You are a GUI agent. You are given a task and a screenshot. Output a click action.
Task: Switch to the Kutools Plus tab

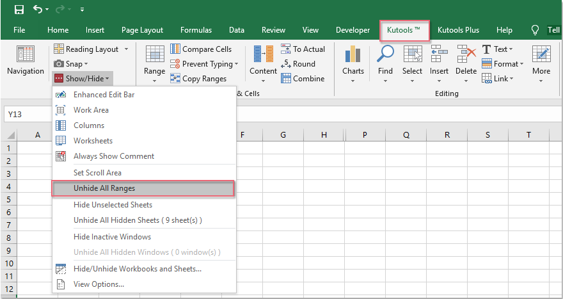click(x=458, y=30)
